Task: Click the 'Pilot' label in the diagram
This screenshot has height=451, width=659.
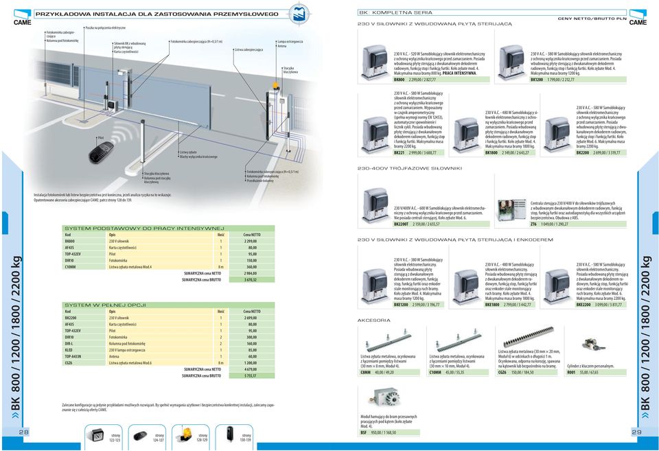Action: pos(100,138)
